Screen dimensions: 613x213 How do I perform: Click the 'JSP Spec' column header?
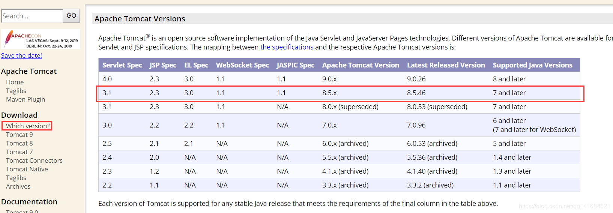tap(163, 65)
